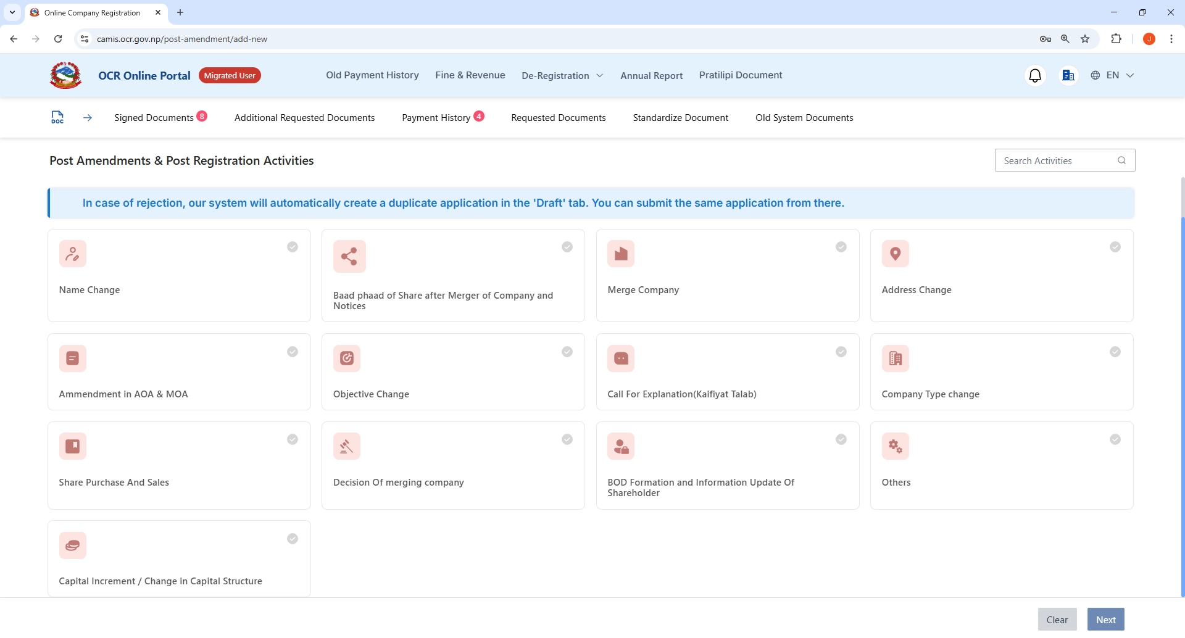Click the Objective Change icon

click(x=346, y=358)
